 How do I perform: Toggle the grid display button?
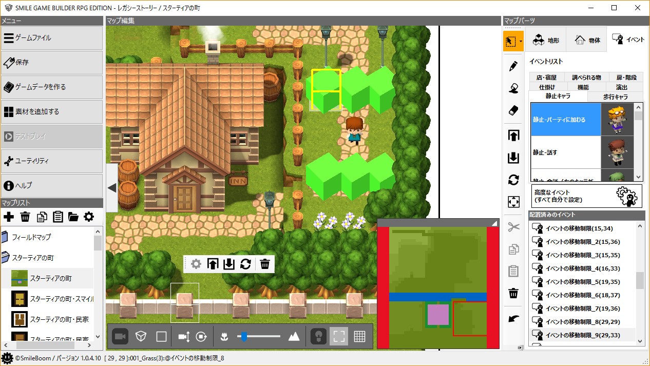tap(359, 336)
